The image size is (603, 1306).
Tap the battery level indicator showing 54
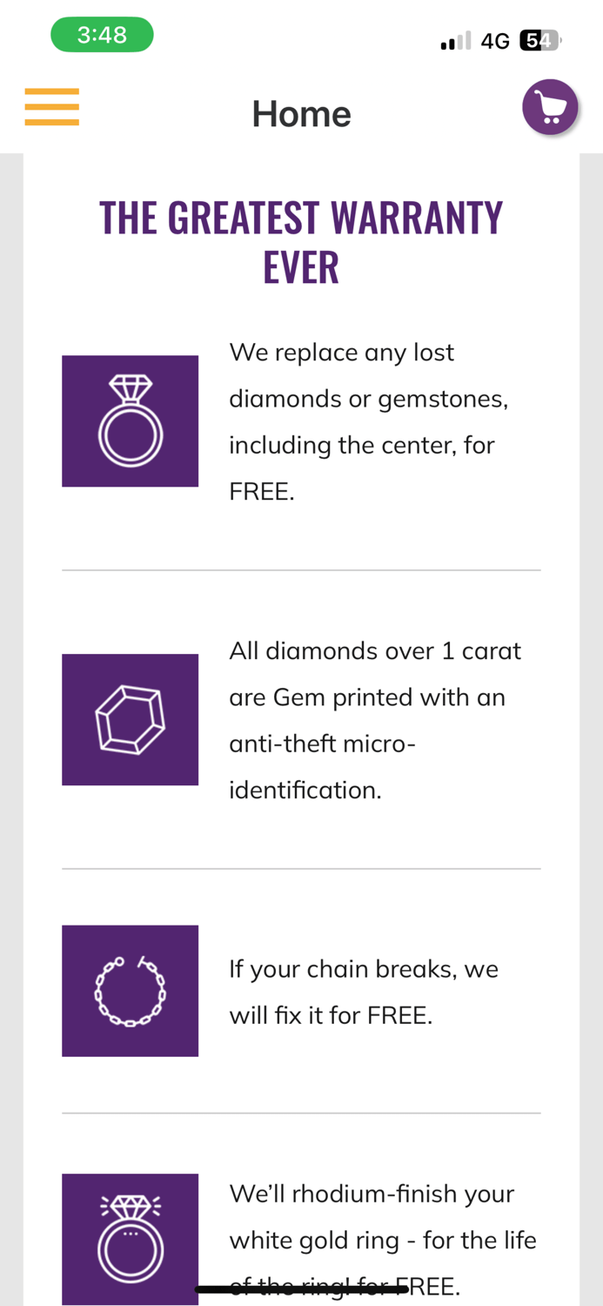pyautogui.click(x=541, y=38)
